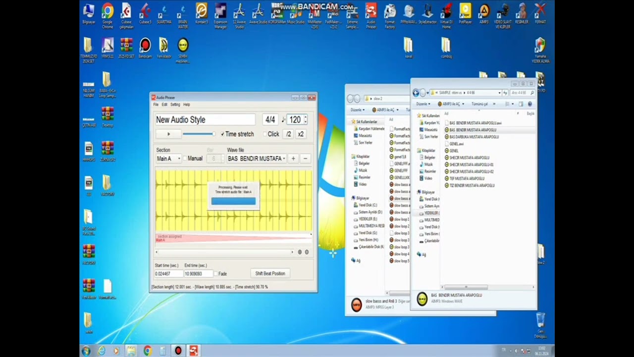Toggle the Time stretch checkbox
The image size is (634, 357).
pos(223,134)
